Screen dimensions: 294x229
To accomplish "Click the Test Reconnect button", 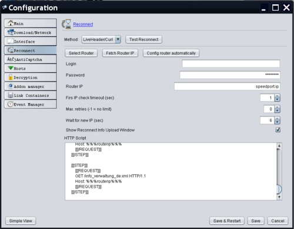I will [143, 39].
